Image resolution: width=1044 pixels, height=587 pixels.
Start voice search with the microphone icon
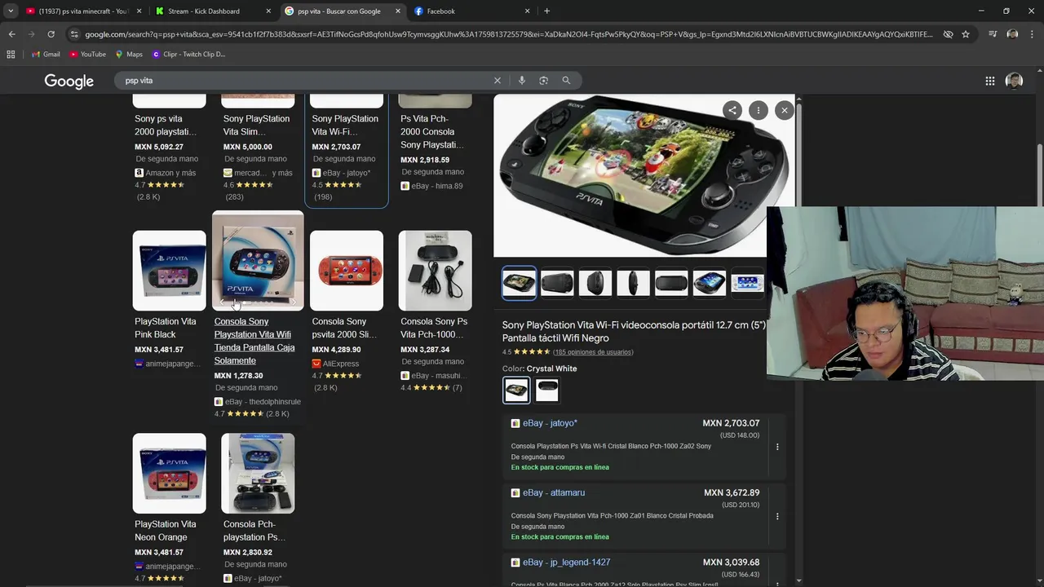521,81
